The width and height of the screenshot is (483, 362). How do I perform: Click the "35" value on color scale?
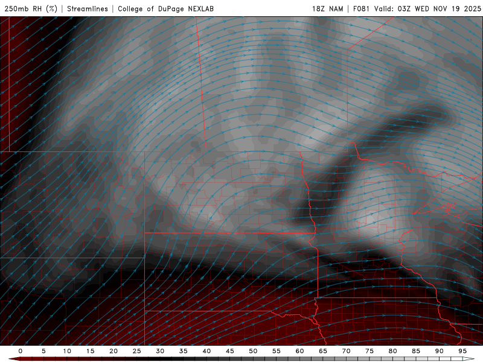[x=184, y=351]
